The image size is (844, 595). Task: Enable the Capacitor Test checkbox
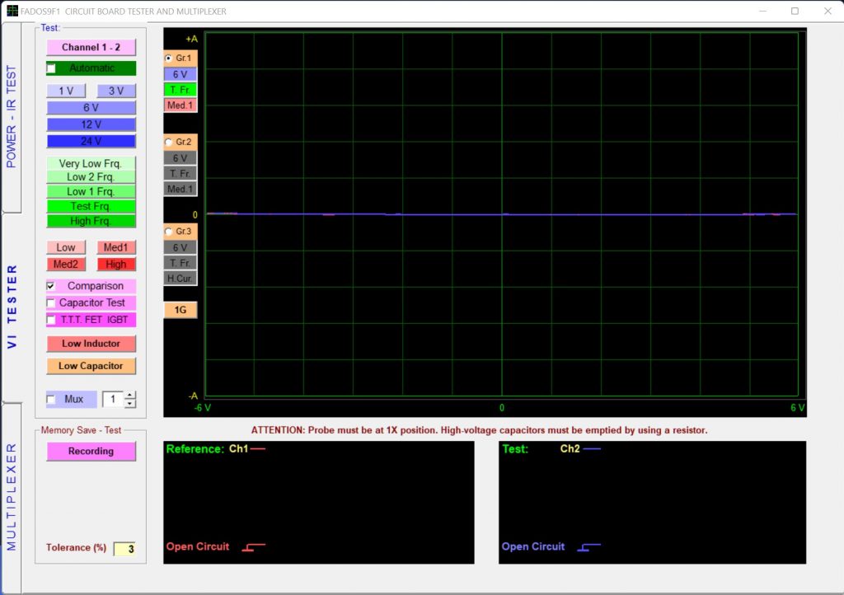[51, 303]
